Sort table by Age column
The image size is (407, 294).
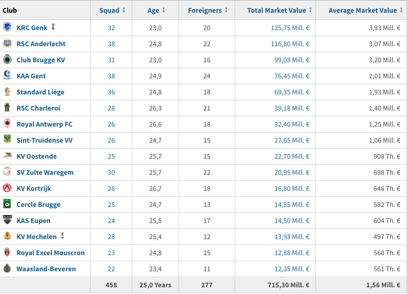pos(156,10)
